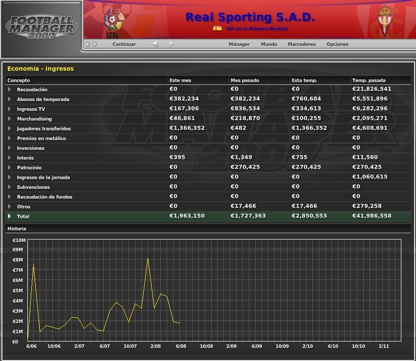This screenshot has width=416, height=361.
Task: Click the €279,258 Otros value
Action: pos(367,206)
